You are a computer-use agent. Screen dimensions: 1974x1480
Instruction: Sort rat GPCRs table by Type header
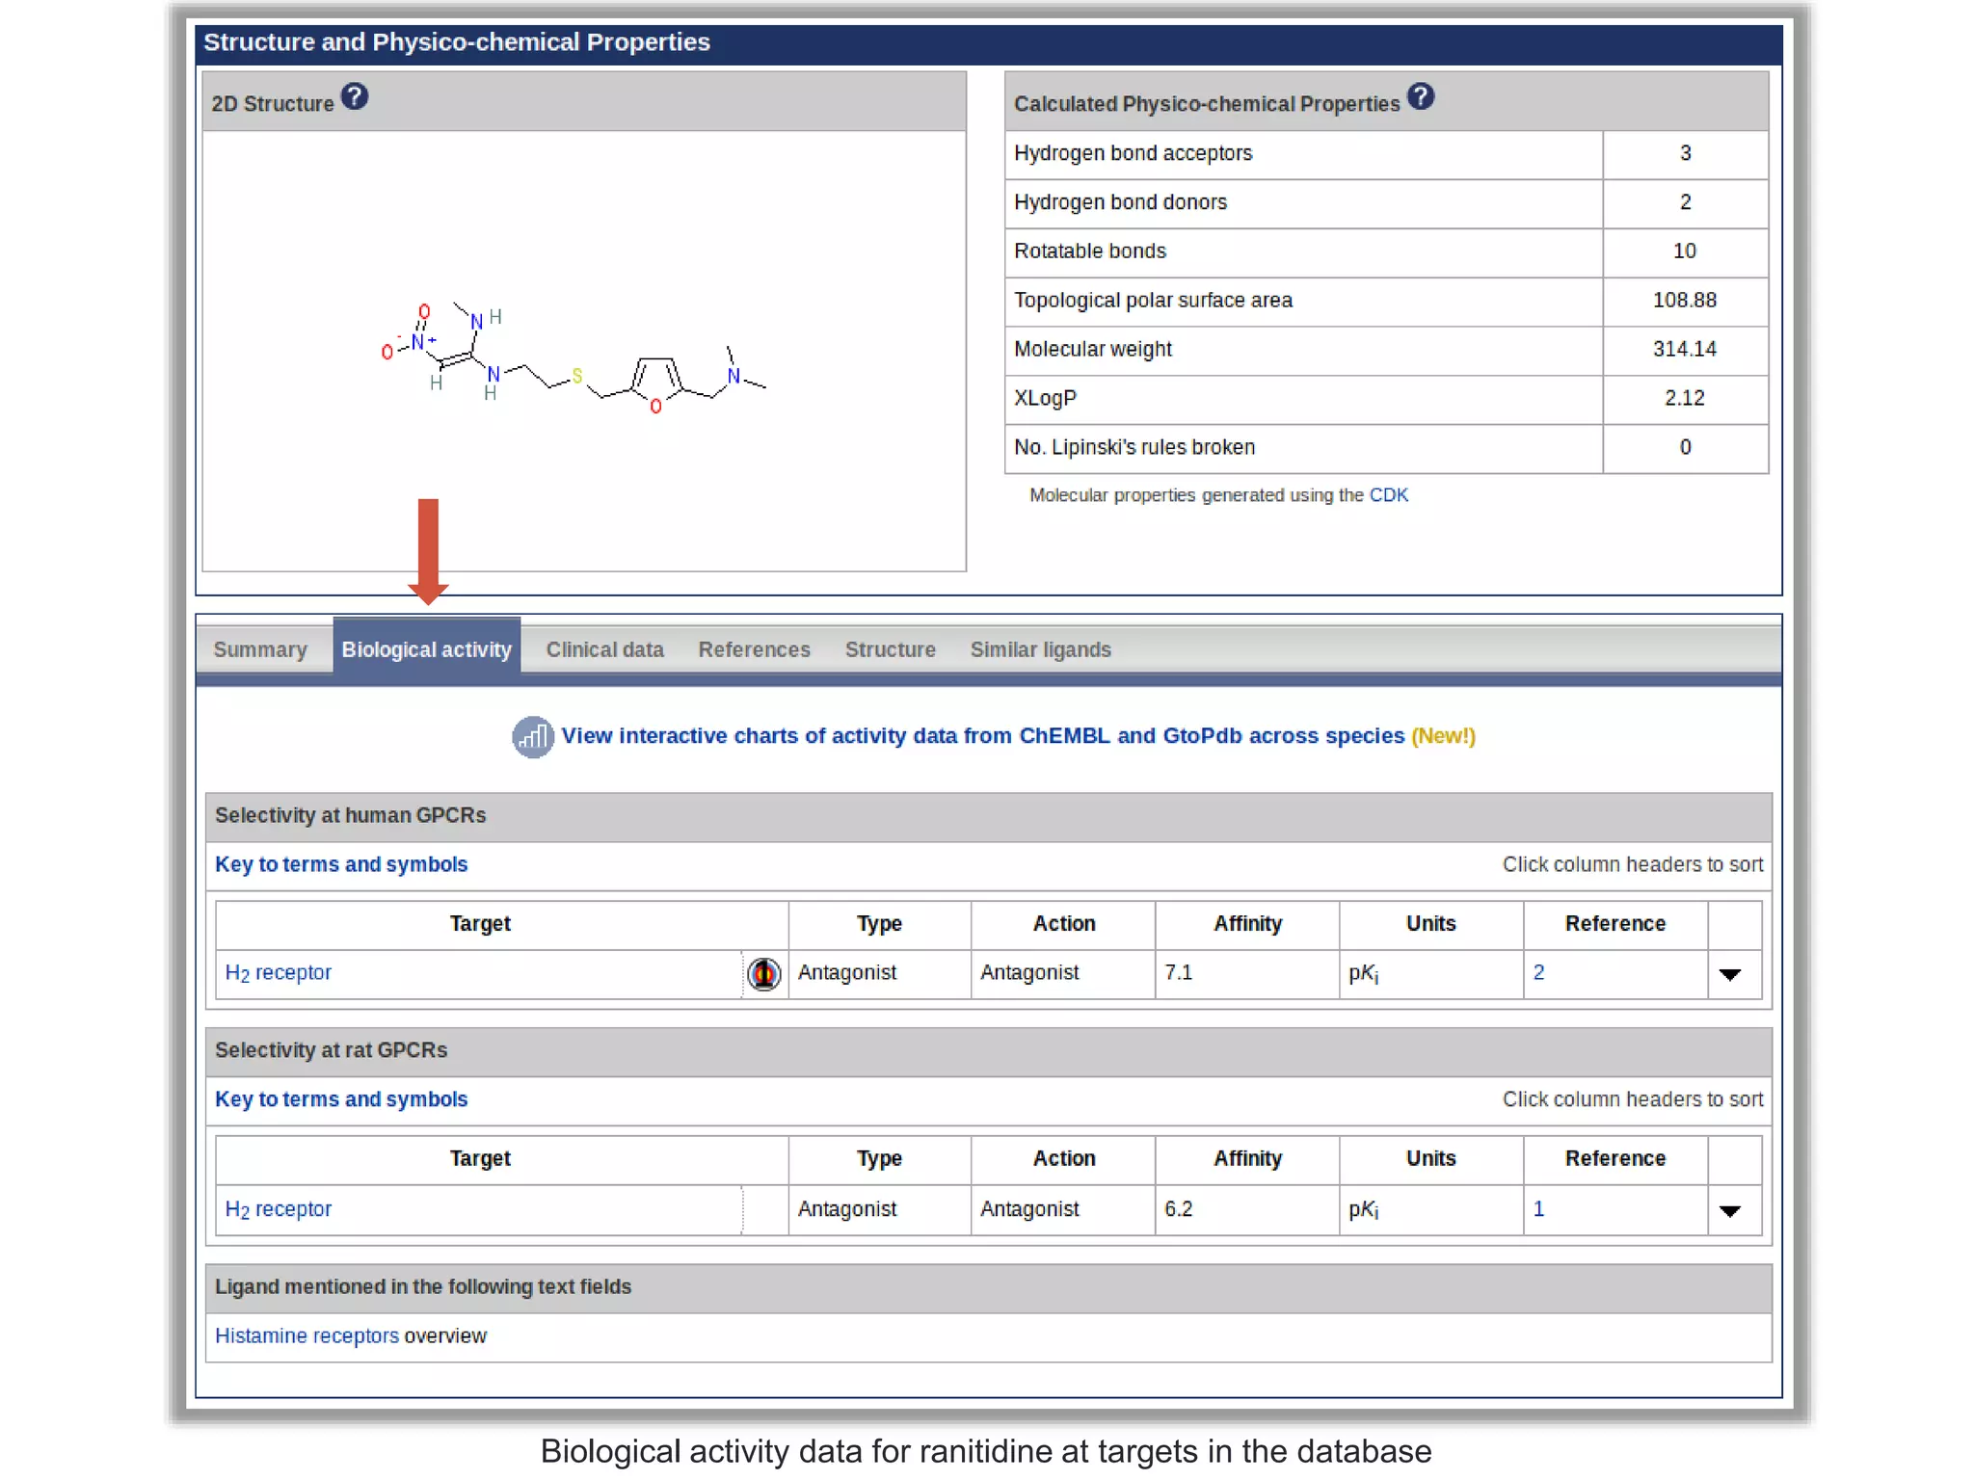(880, 1159)
